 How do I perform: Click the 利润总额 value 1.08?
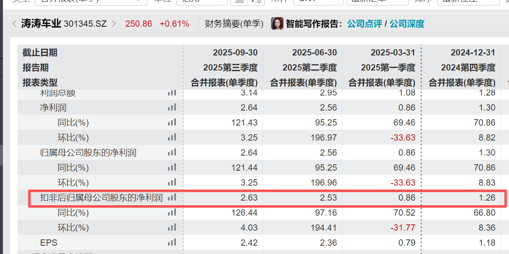407,93
